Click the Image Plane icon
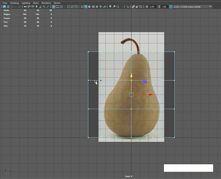The image size is (221, 179). tap(40, 7)
